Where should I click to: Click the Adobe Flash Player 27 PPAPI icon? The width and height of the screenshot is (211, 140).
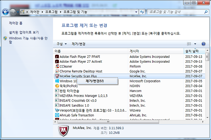coord(57,57)
